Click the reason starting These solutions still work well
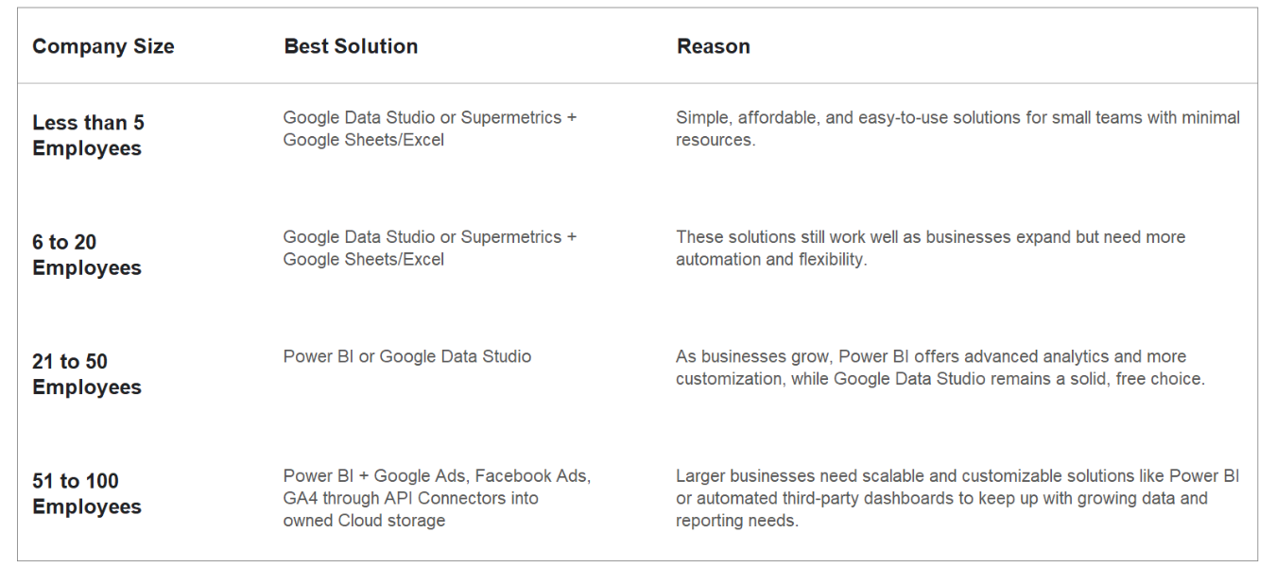Image resolution: width=1276 pixels, height=567 pixels. [930, 237]
